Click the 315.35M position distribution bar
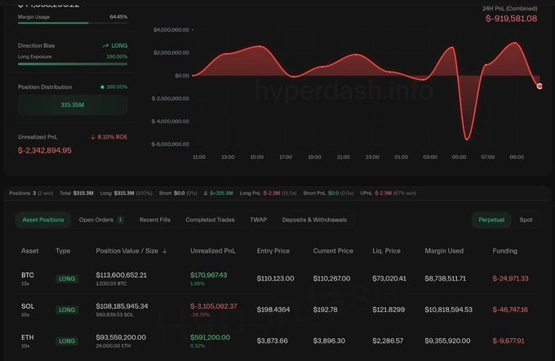This screenshot has height=361, width=555. click(73, 105)
